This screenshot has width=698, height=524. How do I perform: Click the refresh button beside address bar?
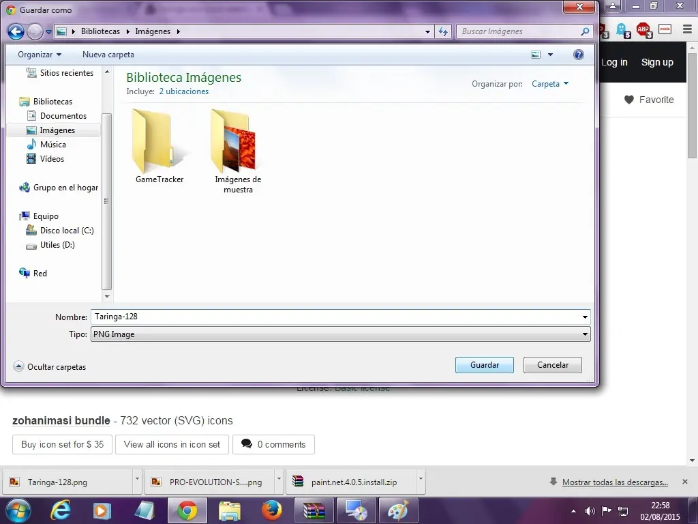click(443, 31)
